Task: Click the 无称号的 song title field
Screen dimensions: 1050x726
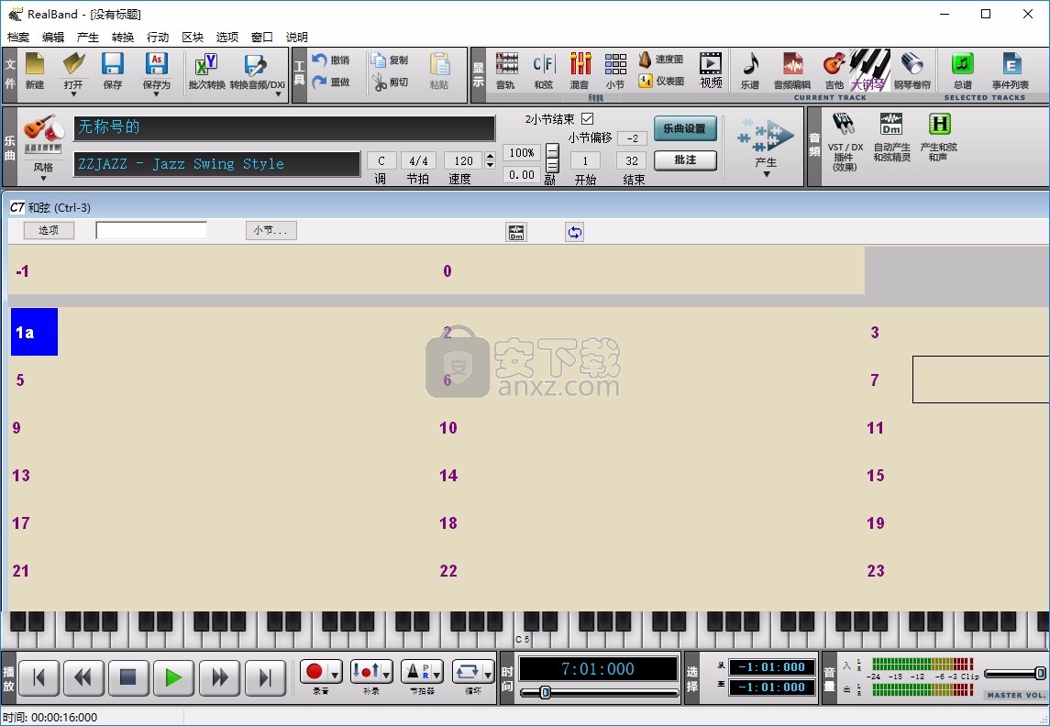Action: pyautogui.click(x=284, y=127)
